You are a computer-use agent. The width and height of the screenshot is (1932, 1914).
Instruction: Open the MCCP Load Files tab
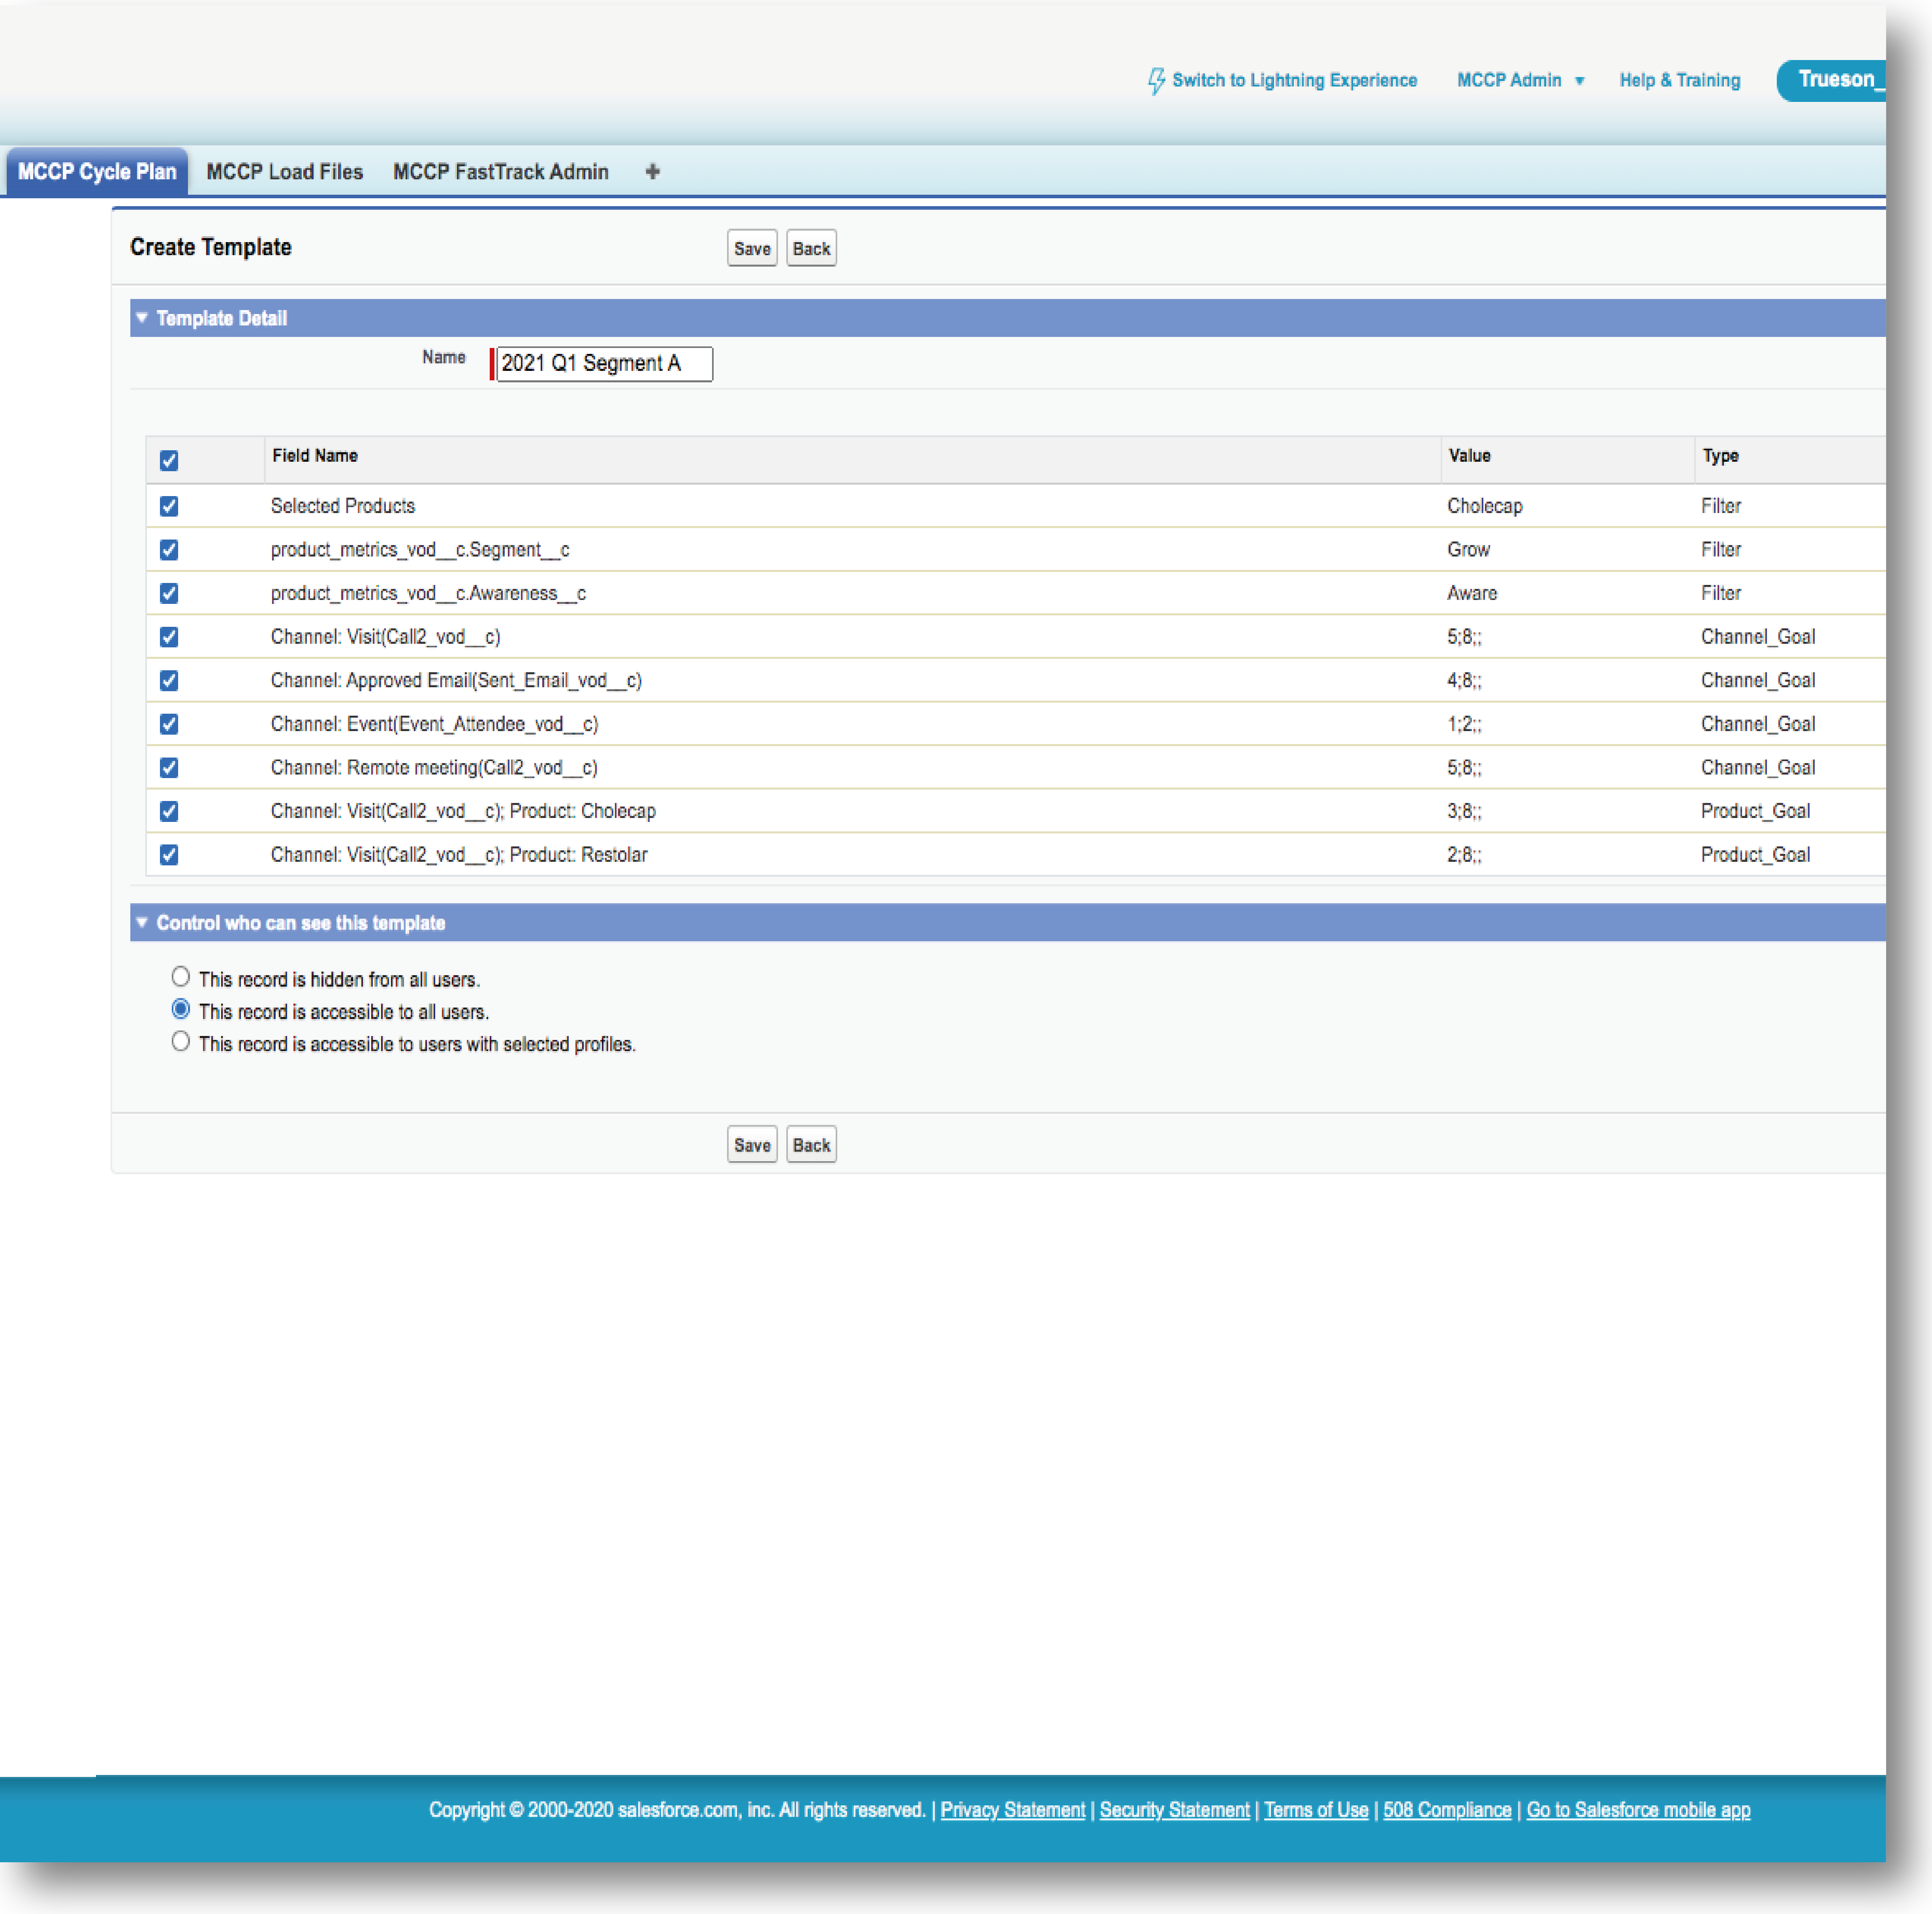tap(285, 172)
